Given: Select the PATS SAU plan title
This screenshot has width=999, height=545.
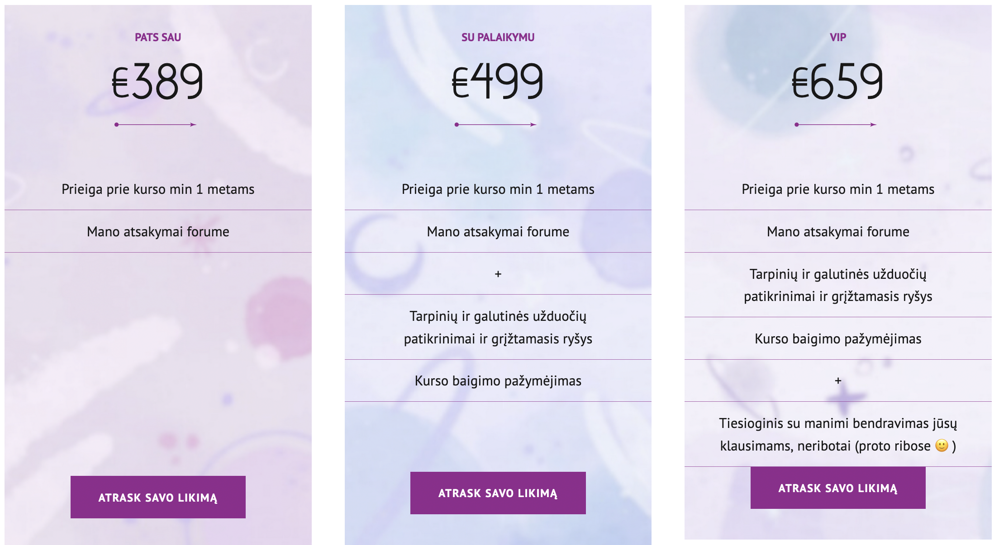Looking at the screenshot, I should [x=158, y=38].
